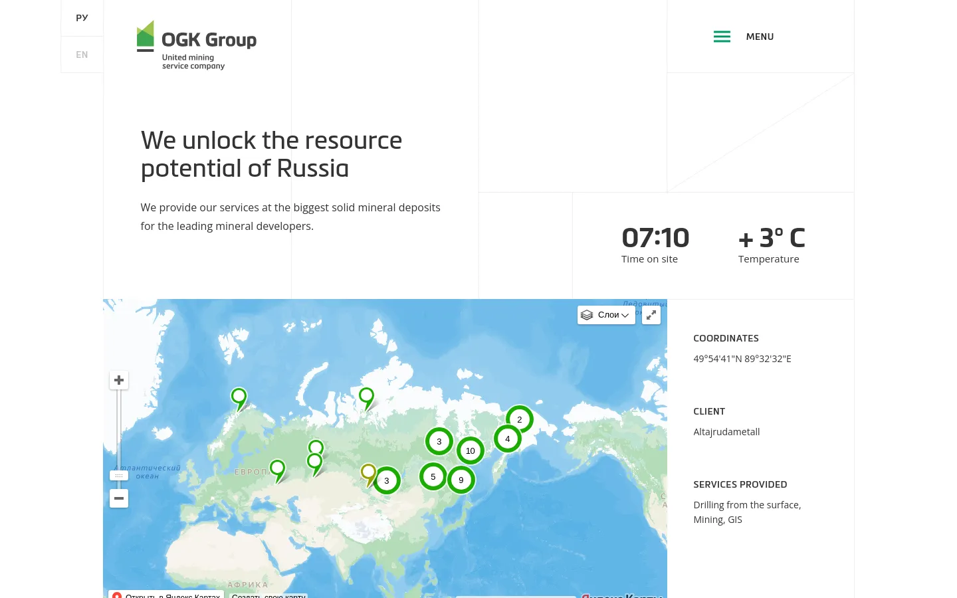
Task: Click the CLIENT heading
Action: pos(709,411)
